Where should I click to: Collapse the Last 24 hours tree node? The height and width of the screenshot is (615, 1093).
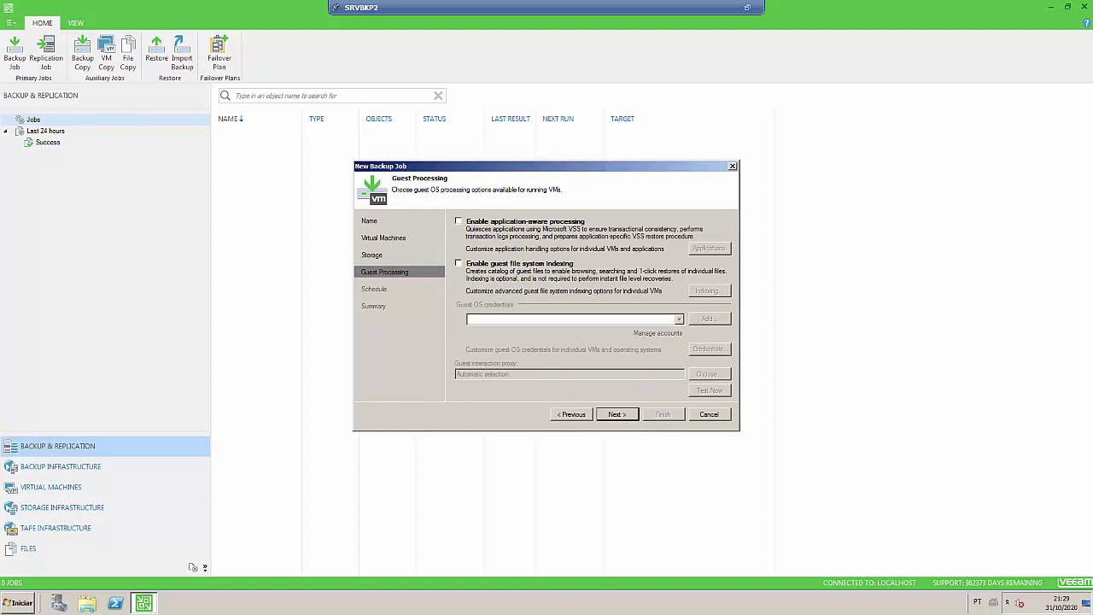coord(6,132)
